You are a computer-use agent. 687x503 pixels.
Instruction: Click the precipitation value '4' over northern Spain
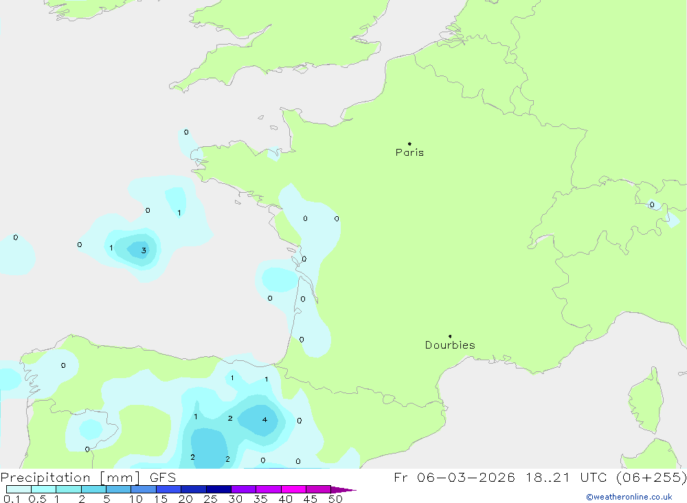tap(264, 420)
